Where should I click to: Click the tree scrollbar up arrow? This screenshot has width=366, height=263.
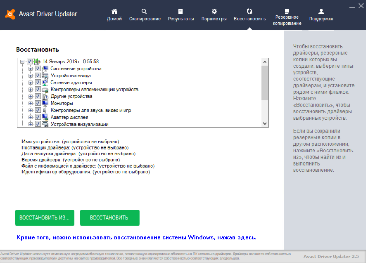pyautogui.click(x=265, y=62)
